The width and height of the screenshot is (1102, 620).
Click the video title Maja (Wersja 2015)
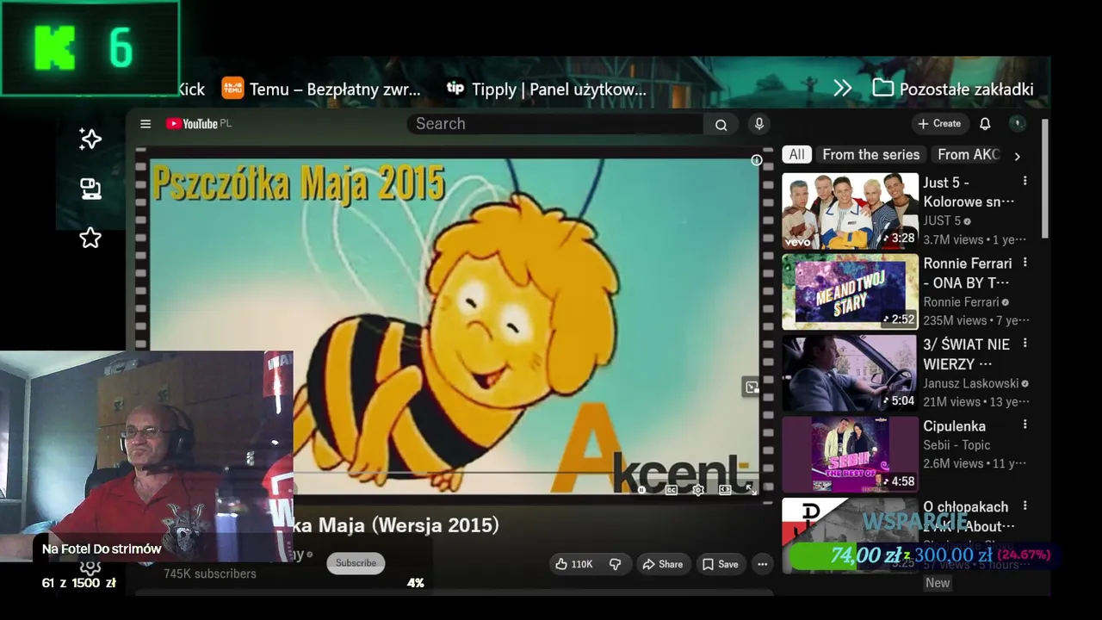(x=396, y=525)
